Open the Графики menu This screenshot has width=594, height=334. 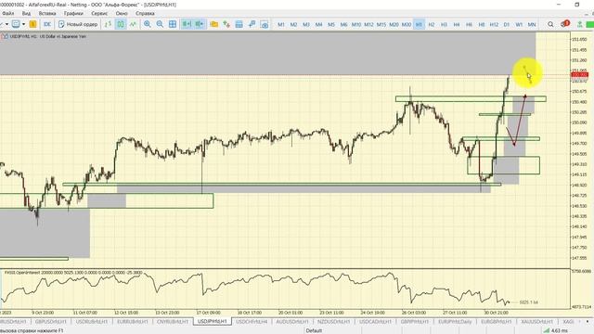tap(73, 13)
